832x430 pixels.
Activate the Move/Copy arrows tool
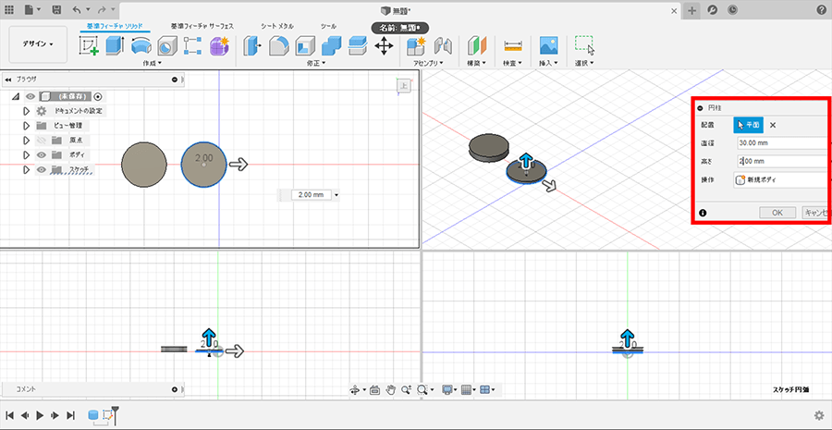[x=384, y=45]
